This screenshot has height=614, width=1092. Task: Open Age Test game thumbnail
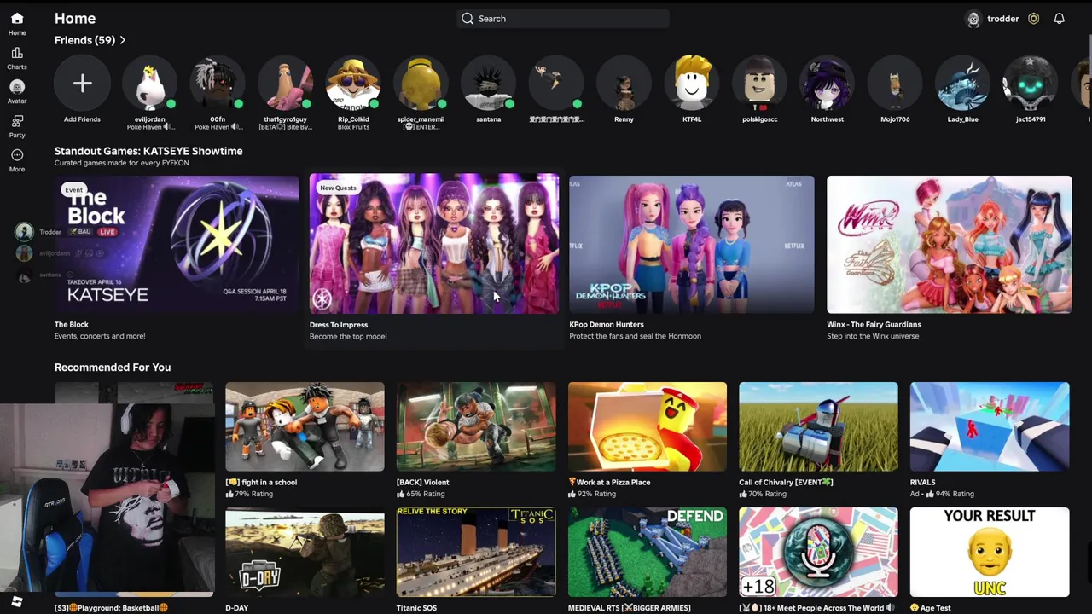990,552
